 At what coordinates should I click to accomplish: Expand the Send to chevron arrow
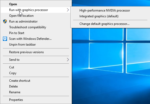[x=68, y=60]
